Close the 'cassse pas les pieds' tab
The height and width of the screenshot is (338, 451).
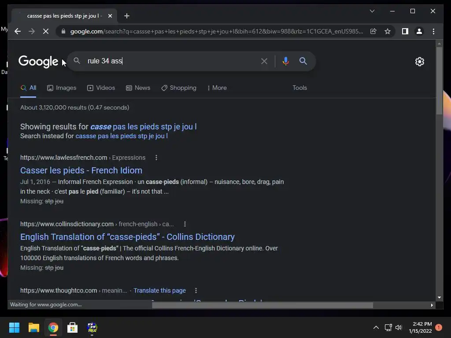[110, 16]
